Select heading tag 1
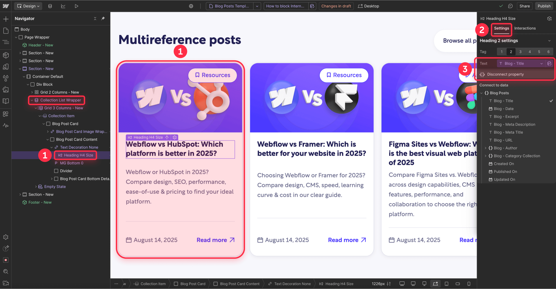This screenshot has height=289, width=556. pyautogui.click(x=502, y=52)
